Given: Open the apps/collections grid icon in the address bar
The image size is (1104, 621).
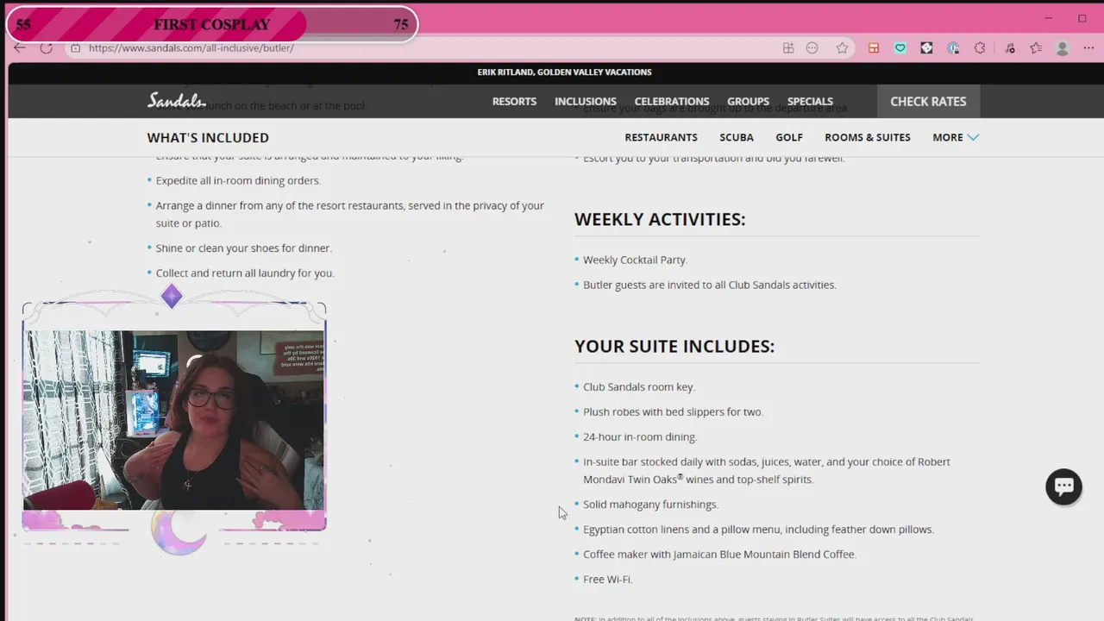Looking at the screenshot, I should (x=788, y=48).
